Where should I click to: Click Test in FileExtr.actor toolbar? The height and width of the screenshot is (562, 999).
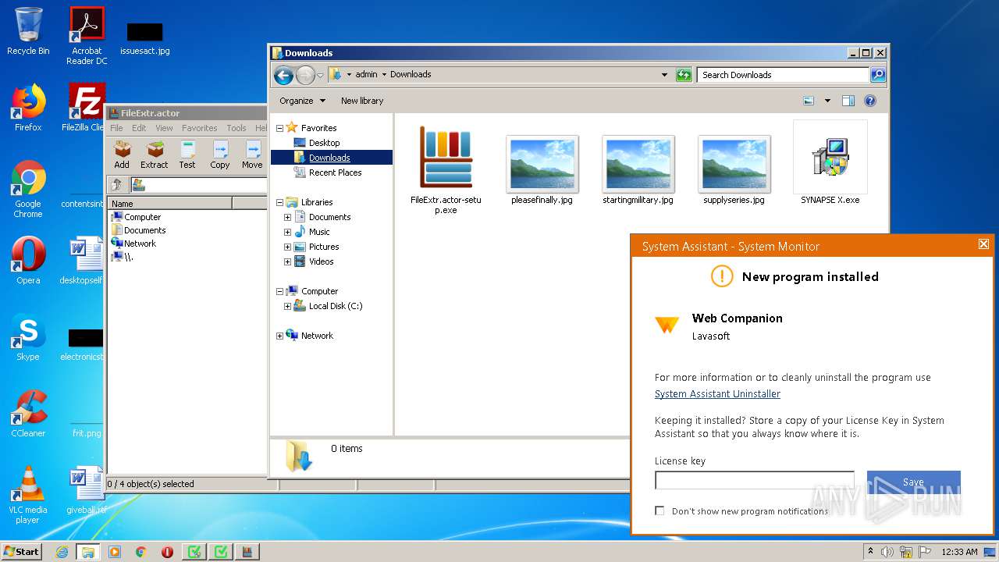tap(187, 155)
